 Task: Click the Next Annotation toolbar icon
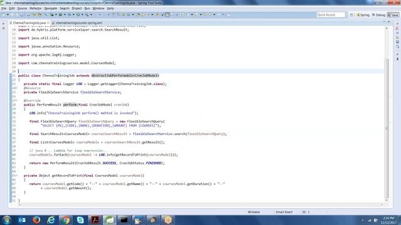(187, 15)
